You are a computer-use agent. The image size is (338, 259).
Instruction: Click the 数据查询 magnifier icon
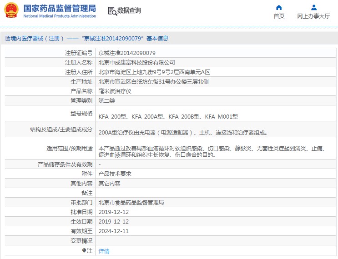[x=112, y=11]
